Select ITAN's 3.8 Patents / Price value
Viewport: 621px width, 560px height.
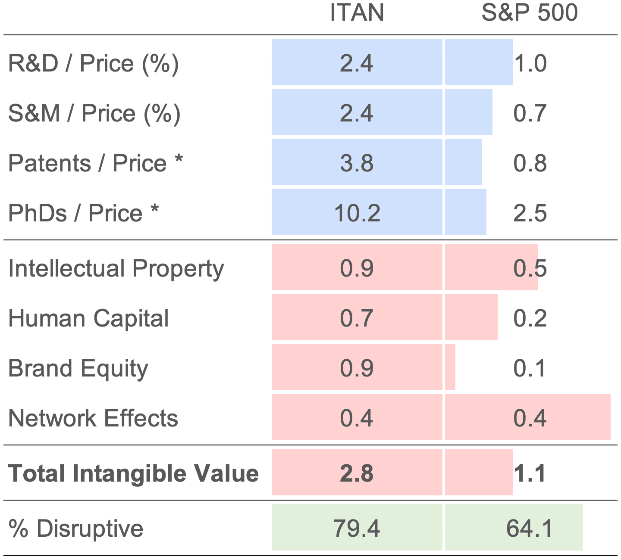[x=357, y=163]
